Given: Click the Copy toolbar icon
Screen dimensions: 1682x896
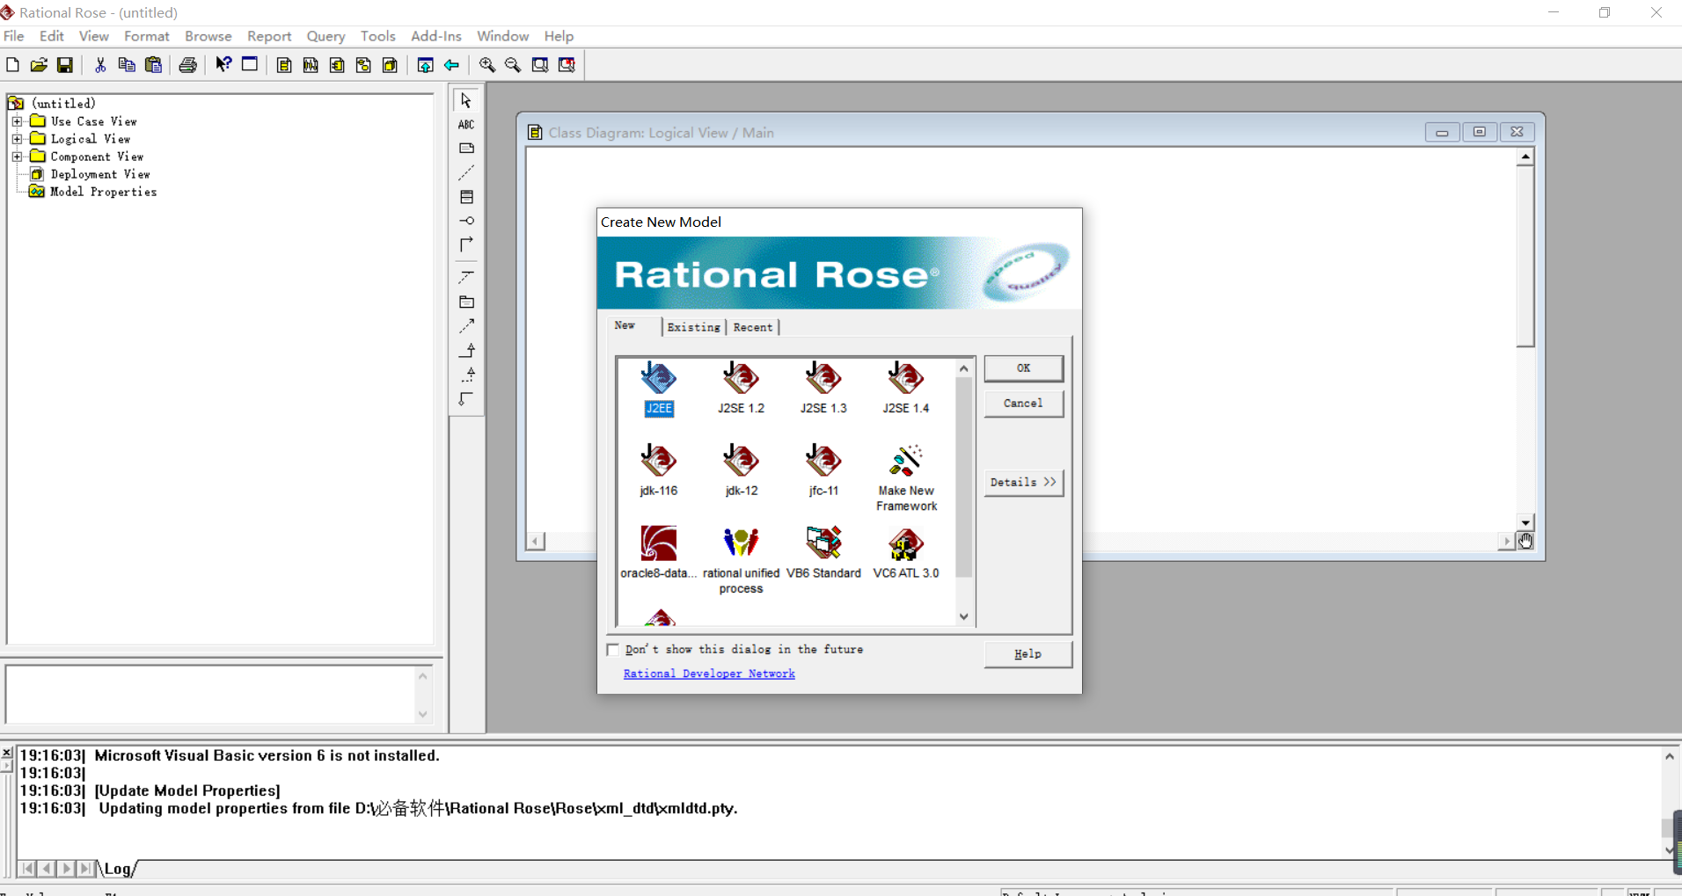Looking at the screenshot, I should click(x=127, y=65).
